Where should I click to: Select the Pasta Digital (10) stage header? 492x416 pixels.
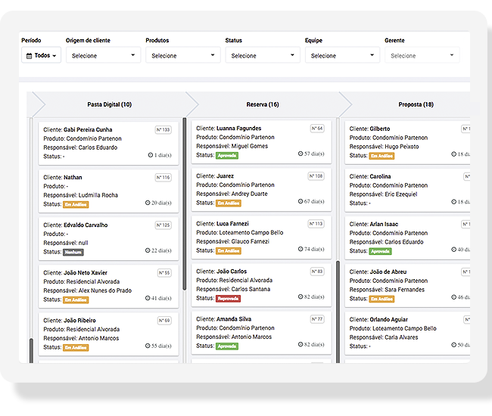pos(109,104)
